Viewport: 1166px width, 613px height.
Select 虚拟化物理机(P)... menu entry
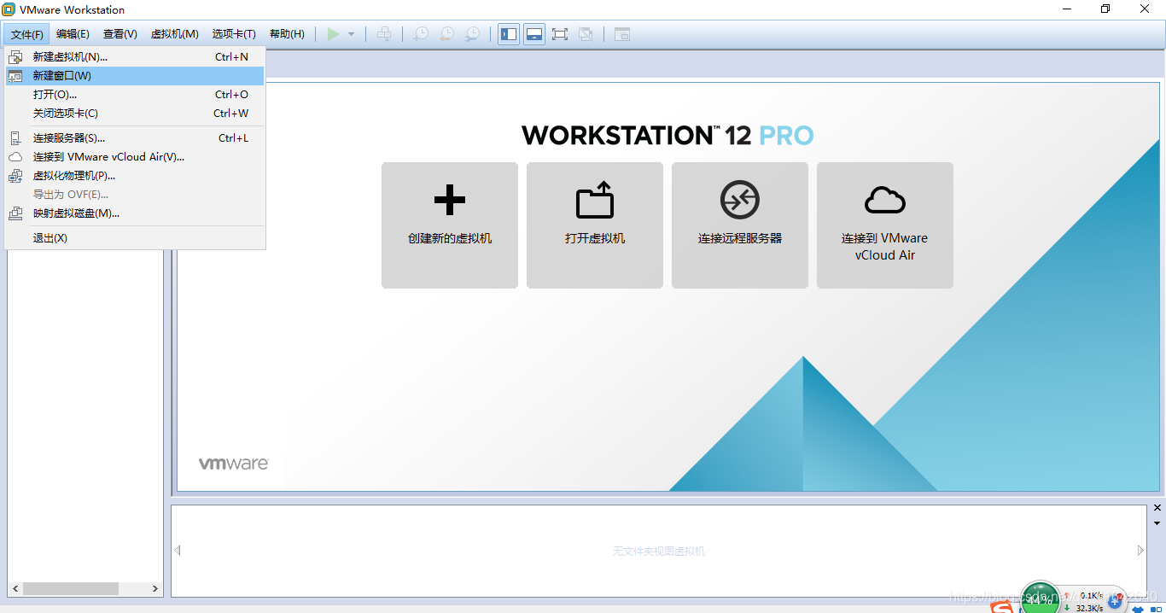point(135,176)
